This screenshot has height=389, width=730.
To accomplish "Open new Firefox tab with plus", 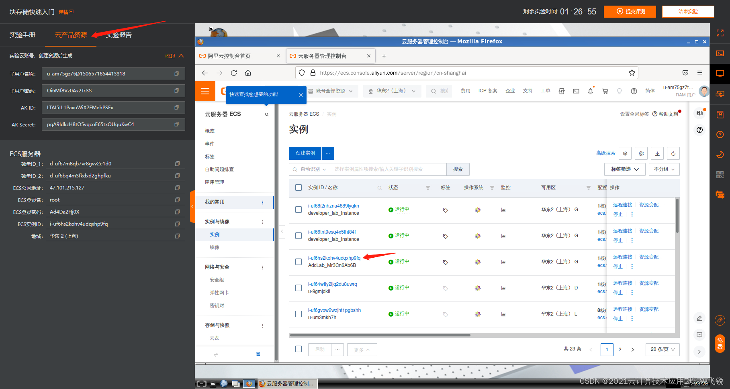I will 384,56.
